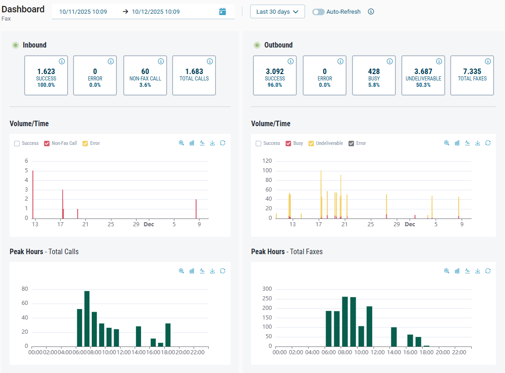This screenshot has width=505, height=373.
Task: Download the Outbound Volume/Time chart
Action: coord(478,143)
